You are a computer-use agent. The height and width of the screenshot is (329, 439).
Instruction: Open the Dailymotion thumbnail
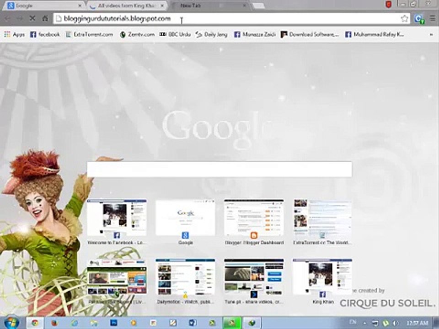[185, 282]
